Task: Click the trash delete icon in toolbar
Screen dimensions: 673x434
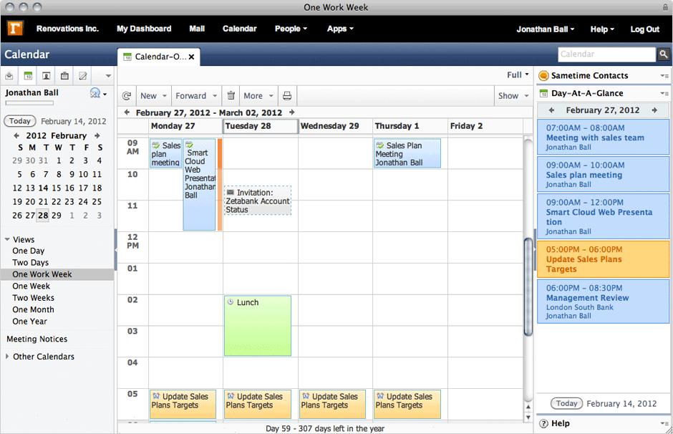Action: click(231, 95)
